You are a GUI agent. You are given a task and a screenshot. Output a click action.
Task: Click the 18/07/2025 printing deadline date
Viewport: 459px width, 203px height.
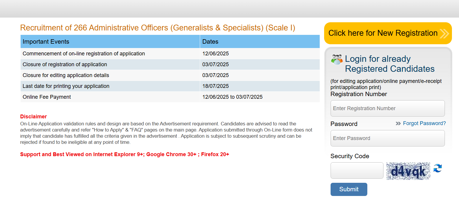click(x=215, y=86)
